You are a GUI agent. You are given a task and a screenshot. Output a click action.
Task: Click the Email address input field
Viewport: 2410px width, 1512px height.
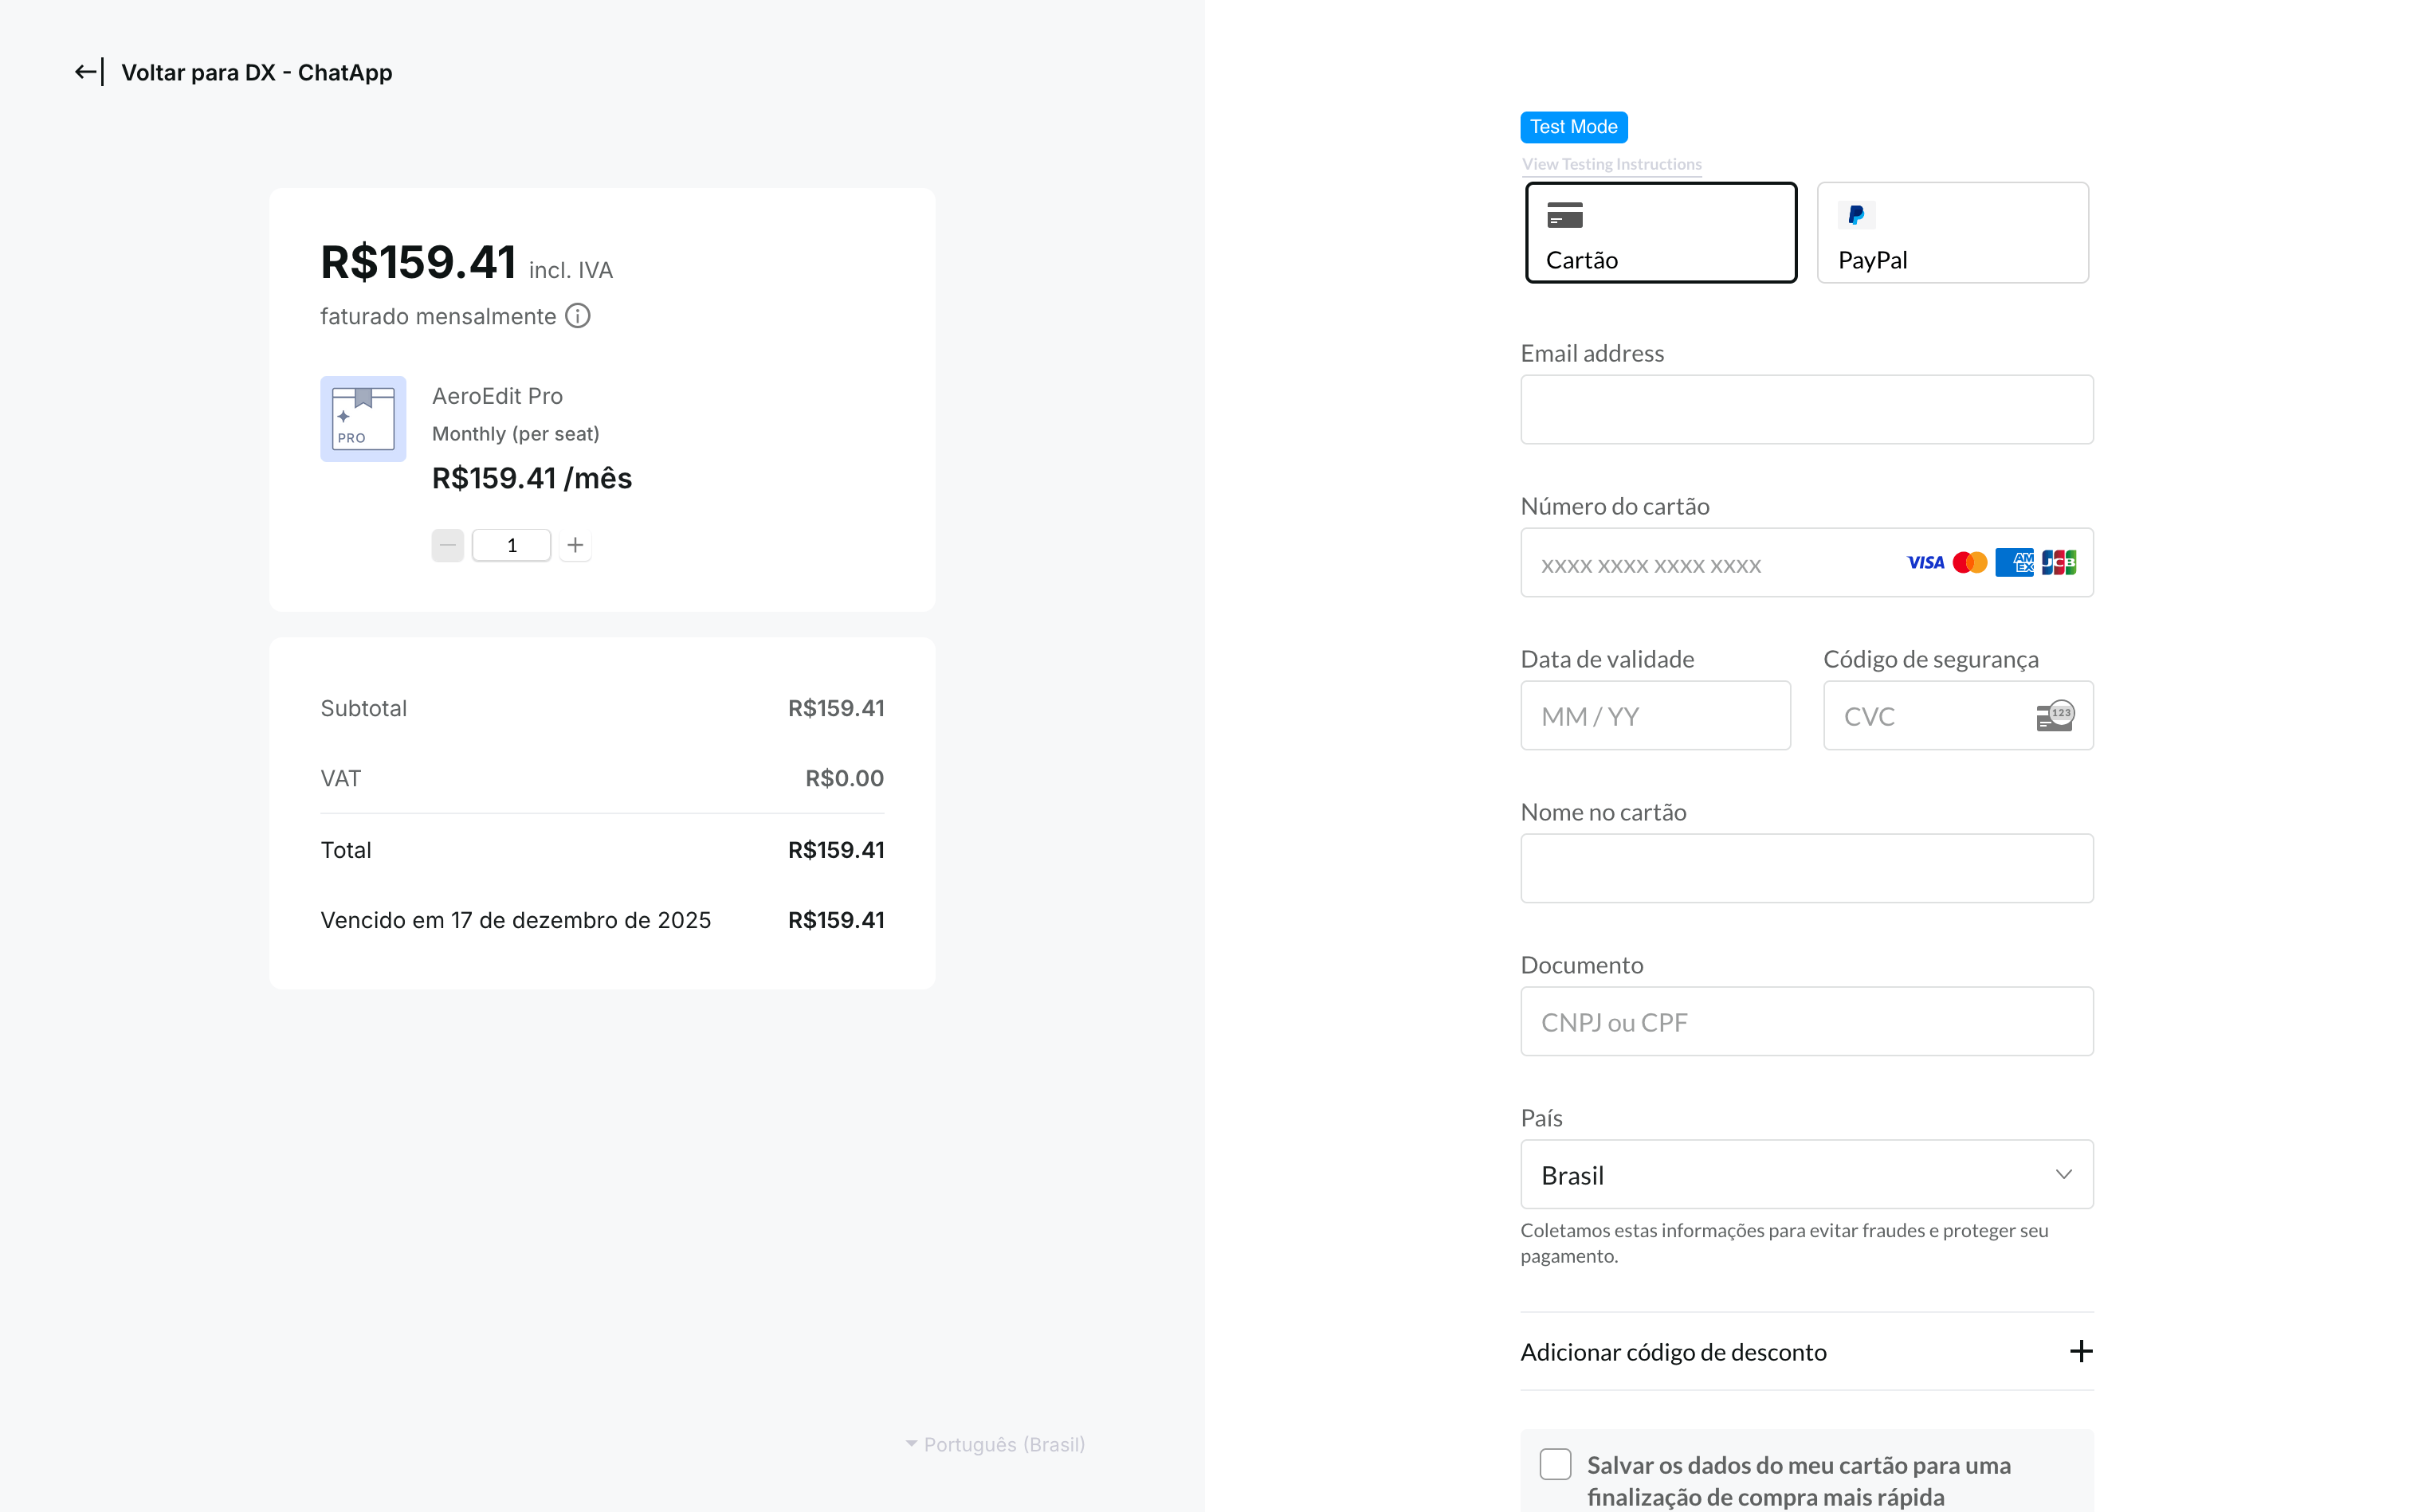pyautogui.click(x=1806, y=409)
